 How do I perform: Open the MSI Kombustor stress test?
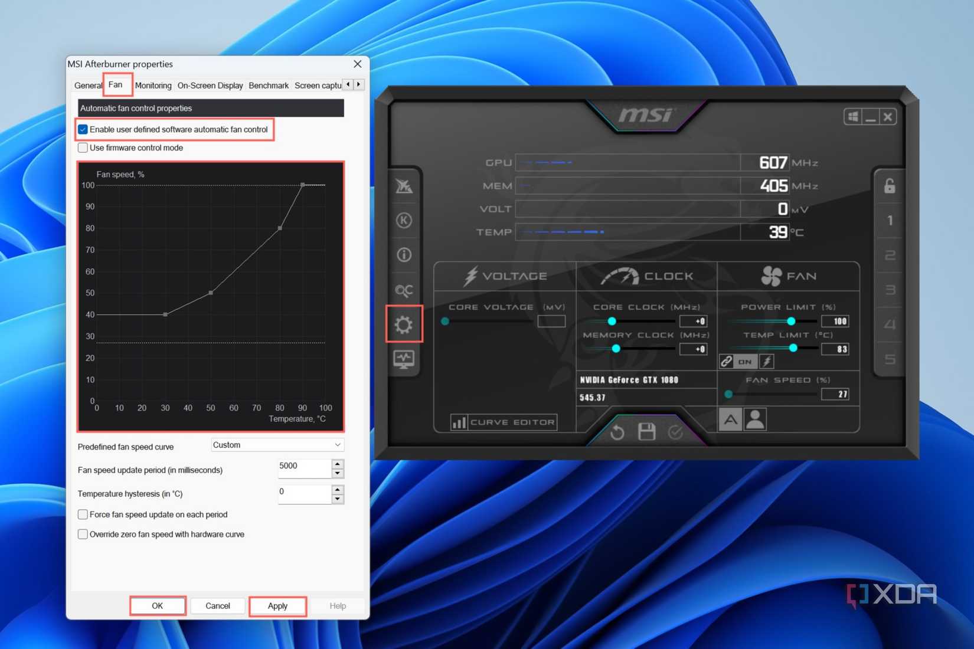coord(404,186)
